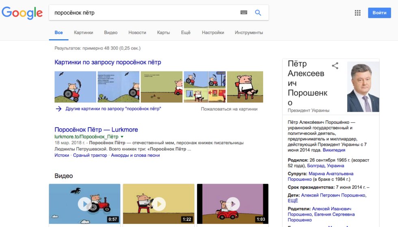Open the 'Википедия' link

(x=334, y=150)
